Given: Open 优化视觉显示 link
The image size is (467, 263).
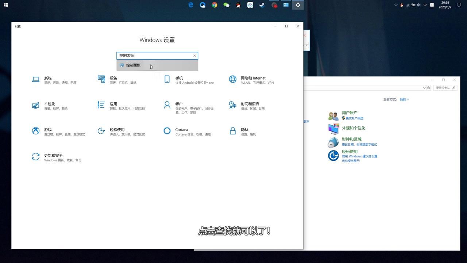Looking at the screenshot, I should tap(351, 161).
